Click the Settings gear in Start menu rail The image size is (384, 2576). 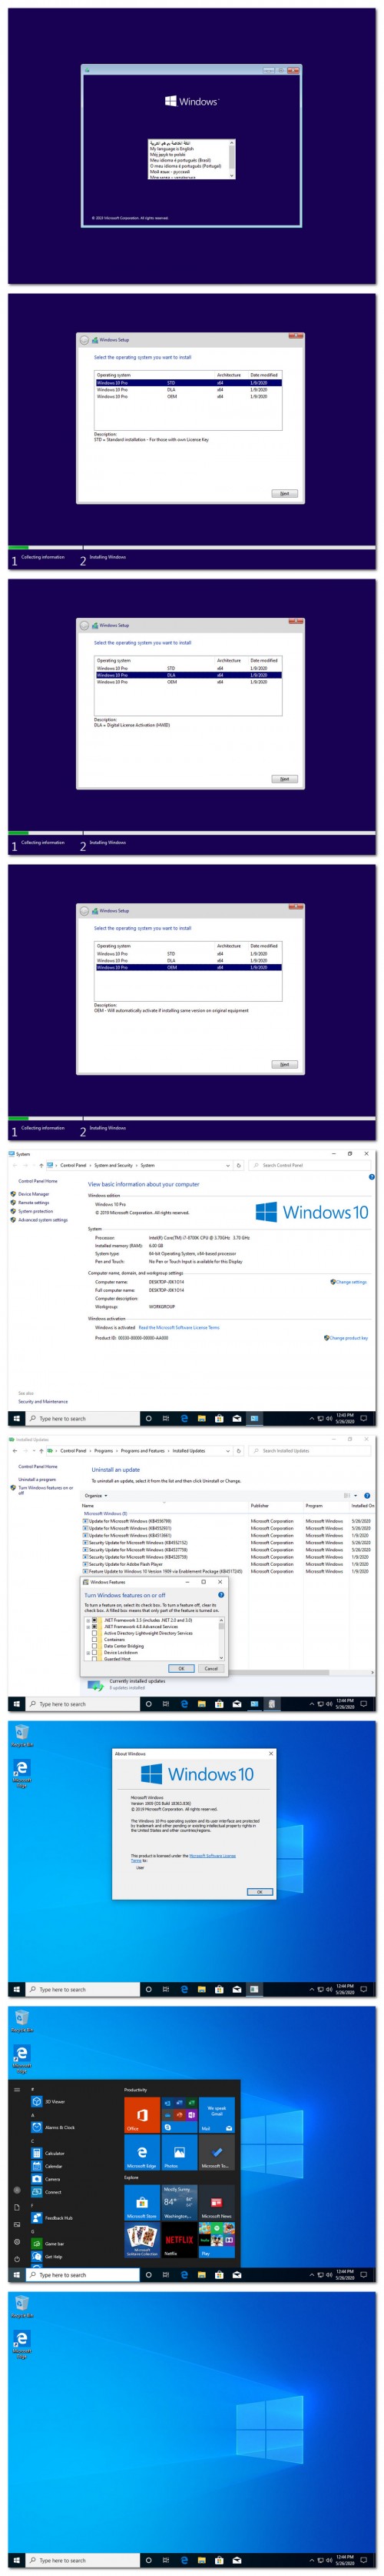click(x=17, y=2241)
